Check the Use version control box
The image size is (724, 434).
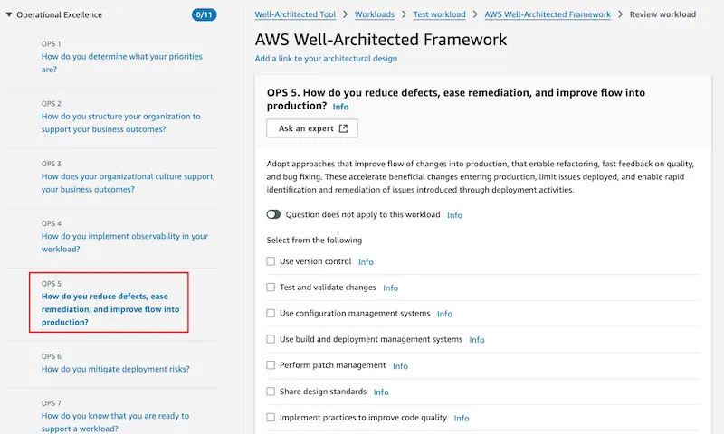pos(271,261)
